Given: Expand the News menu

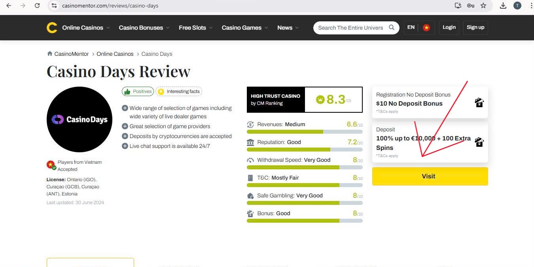Looking at the screenshot, I should tap(288, 28).
